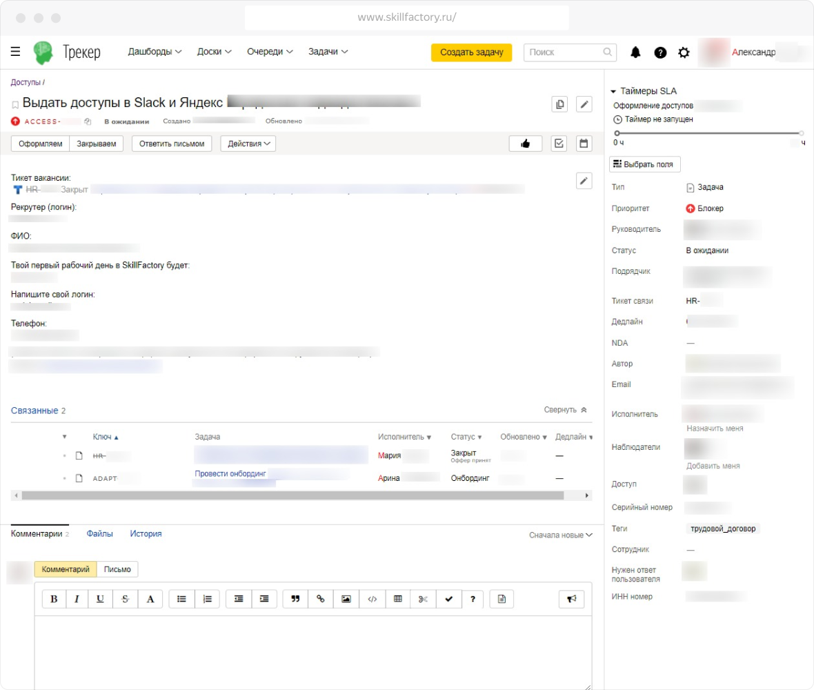Click the quote formatting icon
This screenshot has width=814, height=690.
coord(295,599)
